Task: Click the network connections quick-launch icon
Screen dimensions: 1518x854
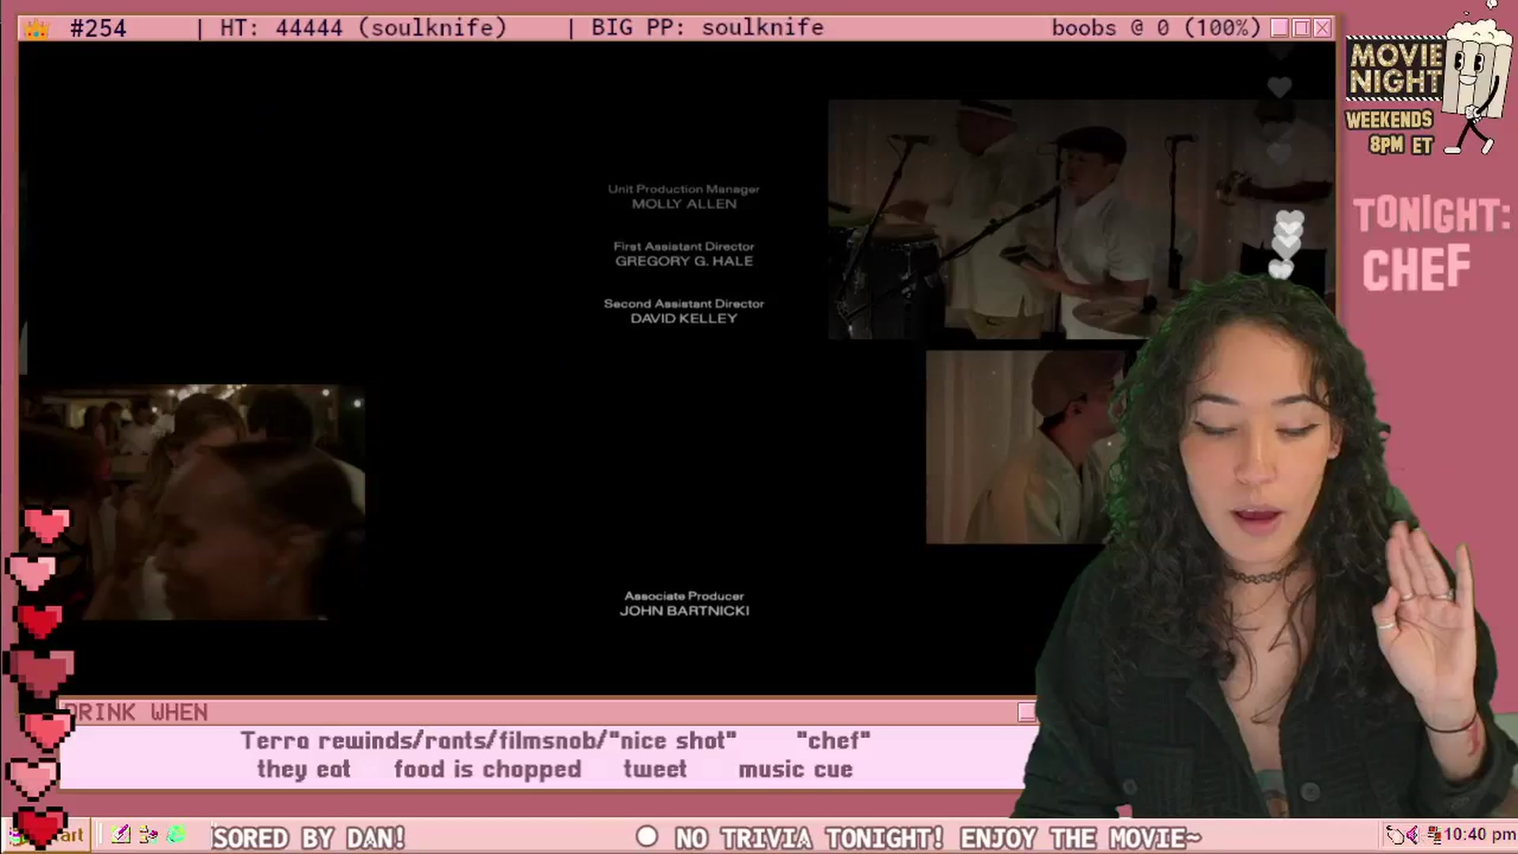Action: click(148, 834)
